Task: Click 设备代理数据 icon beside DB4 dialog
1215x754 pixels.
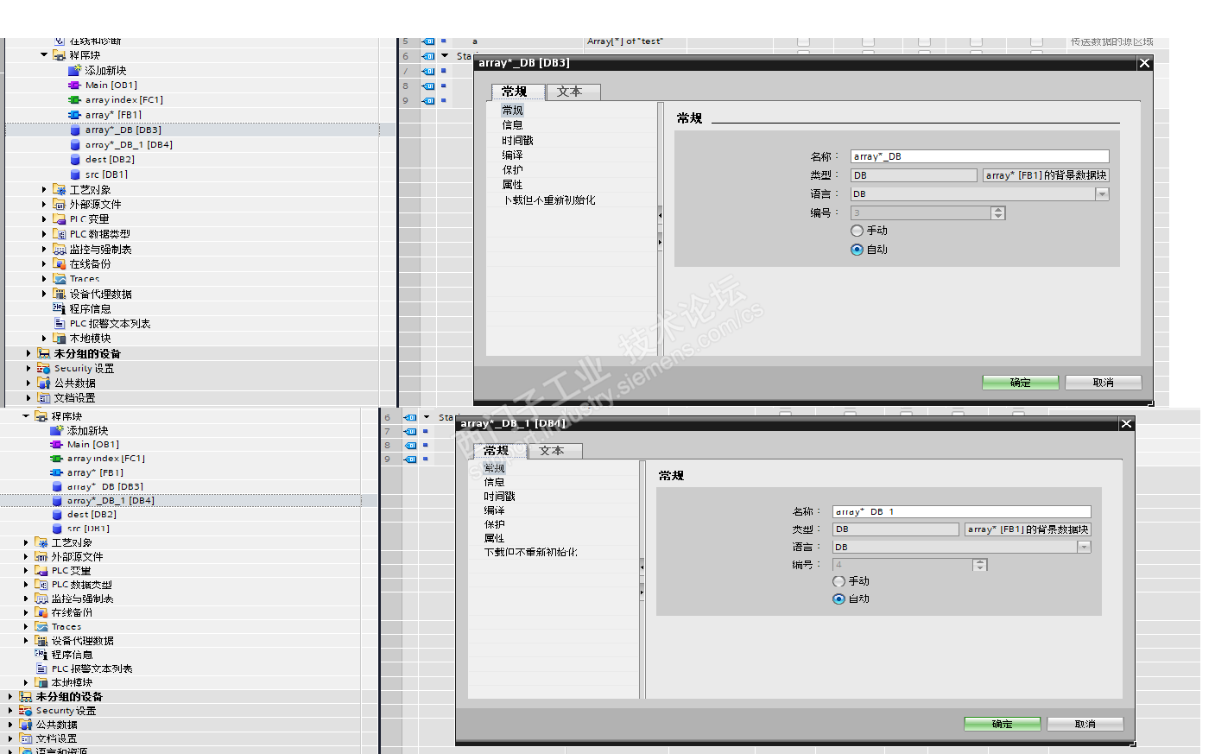Action: tap(41, 640)
